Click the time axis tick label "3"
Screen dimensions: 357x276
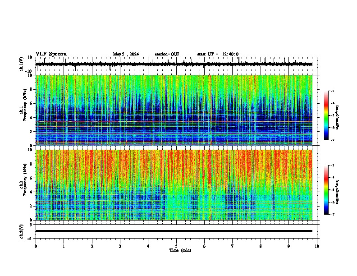coord(120,246)
